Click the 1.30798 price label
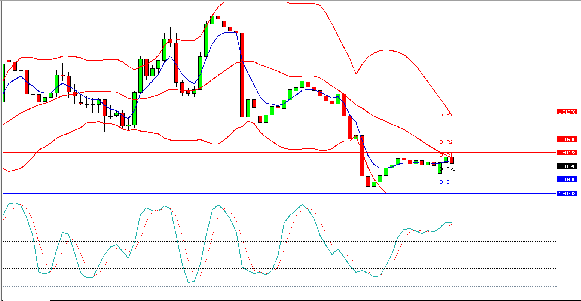 tap(567, 152)
